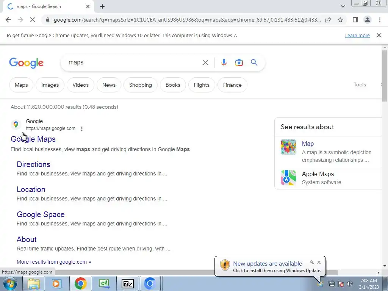This screenshot has height=291, width=388.
Task: Open the Google Maps result title
Action: [33, 139]
